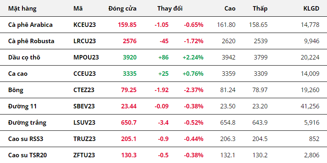Screen dimensions: 327x163
Task: Select the Cà phê Robusta commodity name
Action: point(31,41)
